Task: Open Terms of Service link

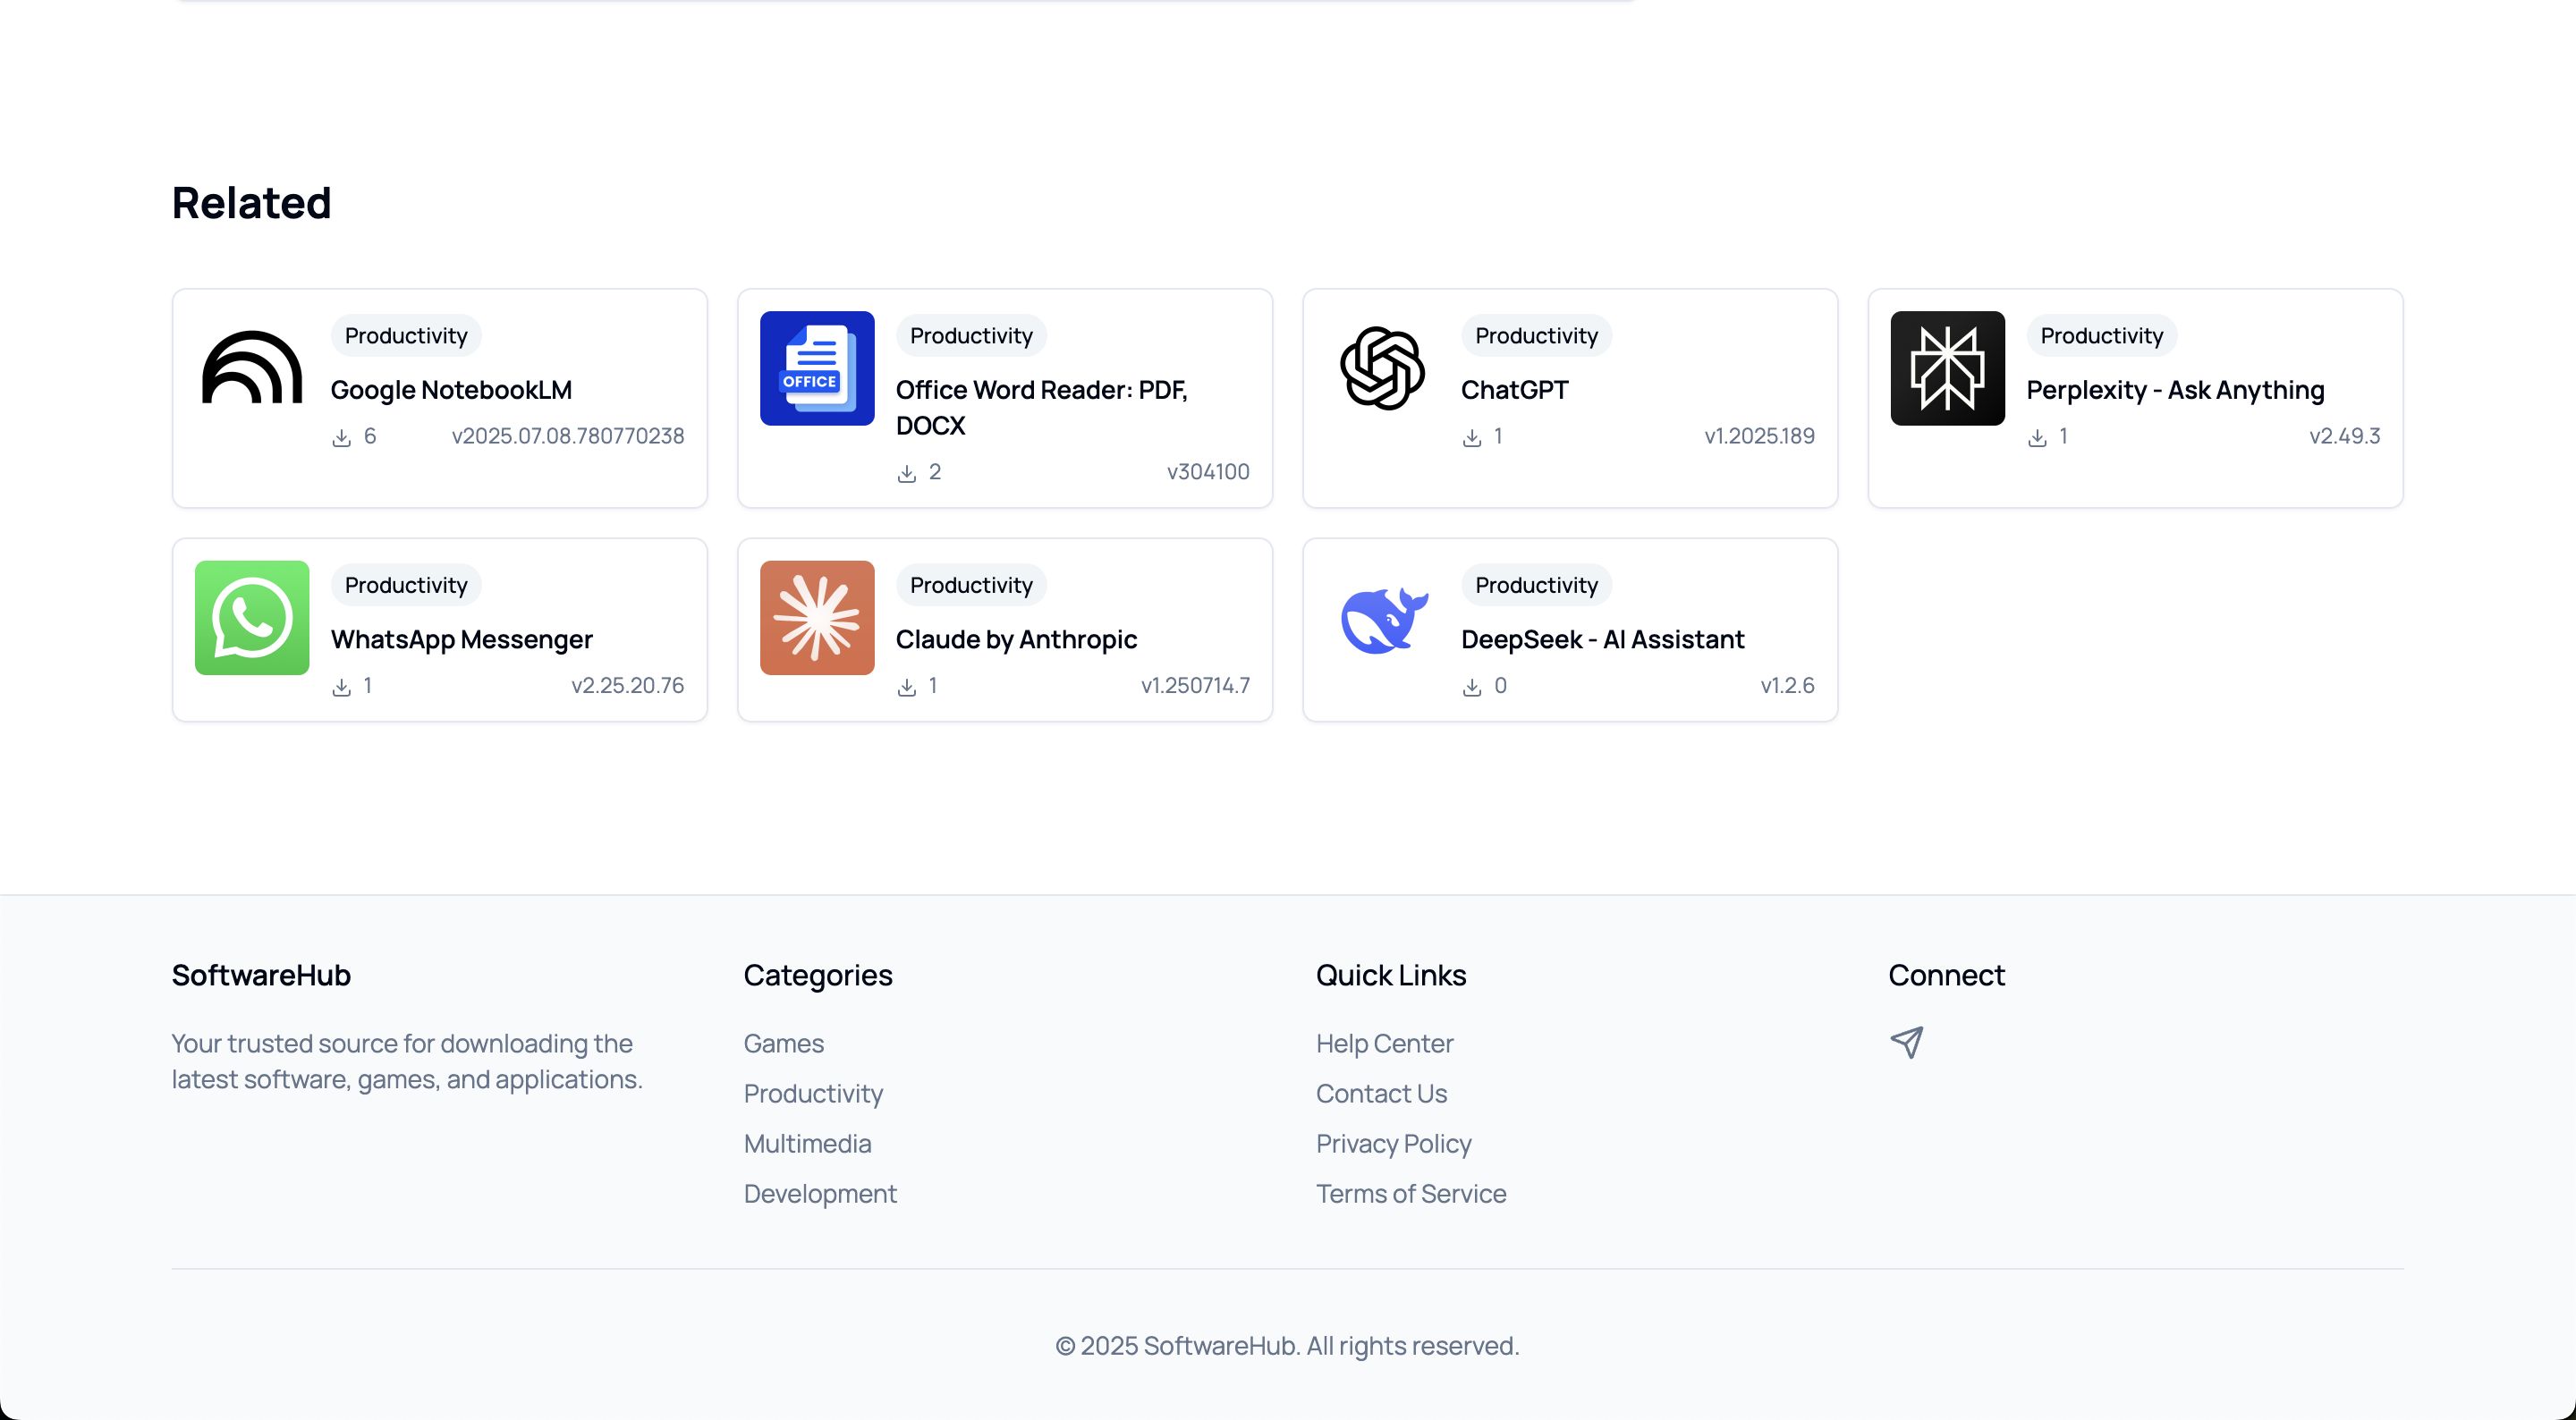Action: point(1410,1193)
